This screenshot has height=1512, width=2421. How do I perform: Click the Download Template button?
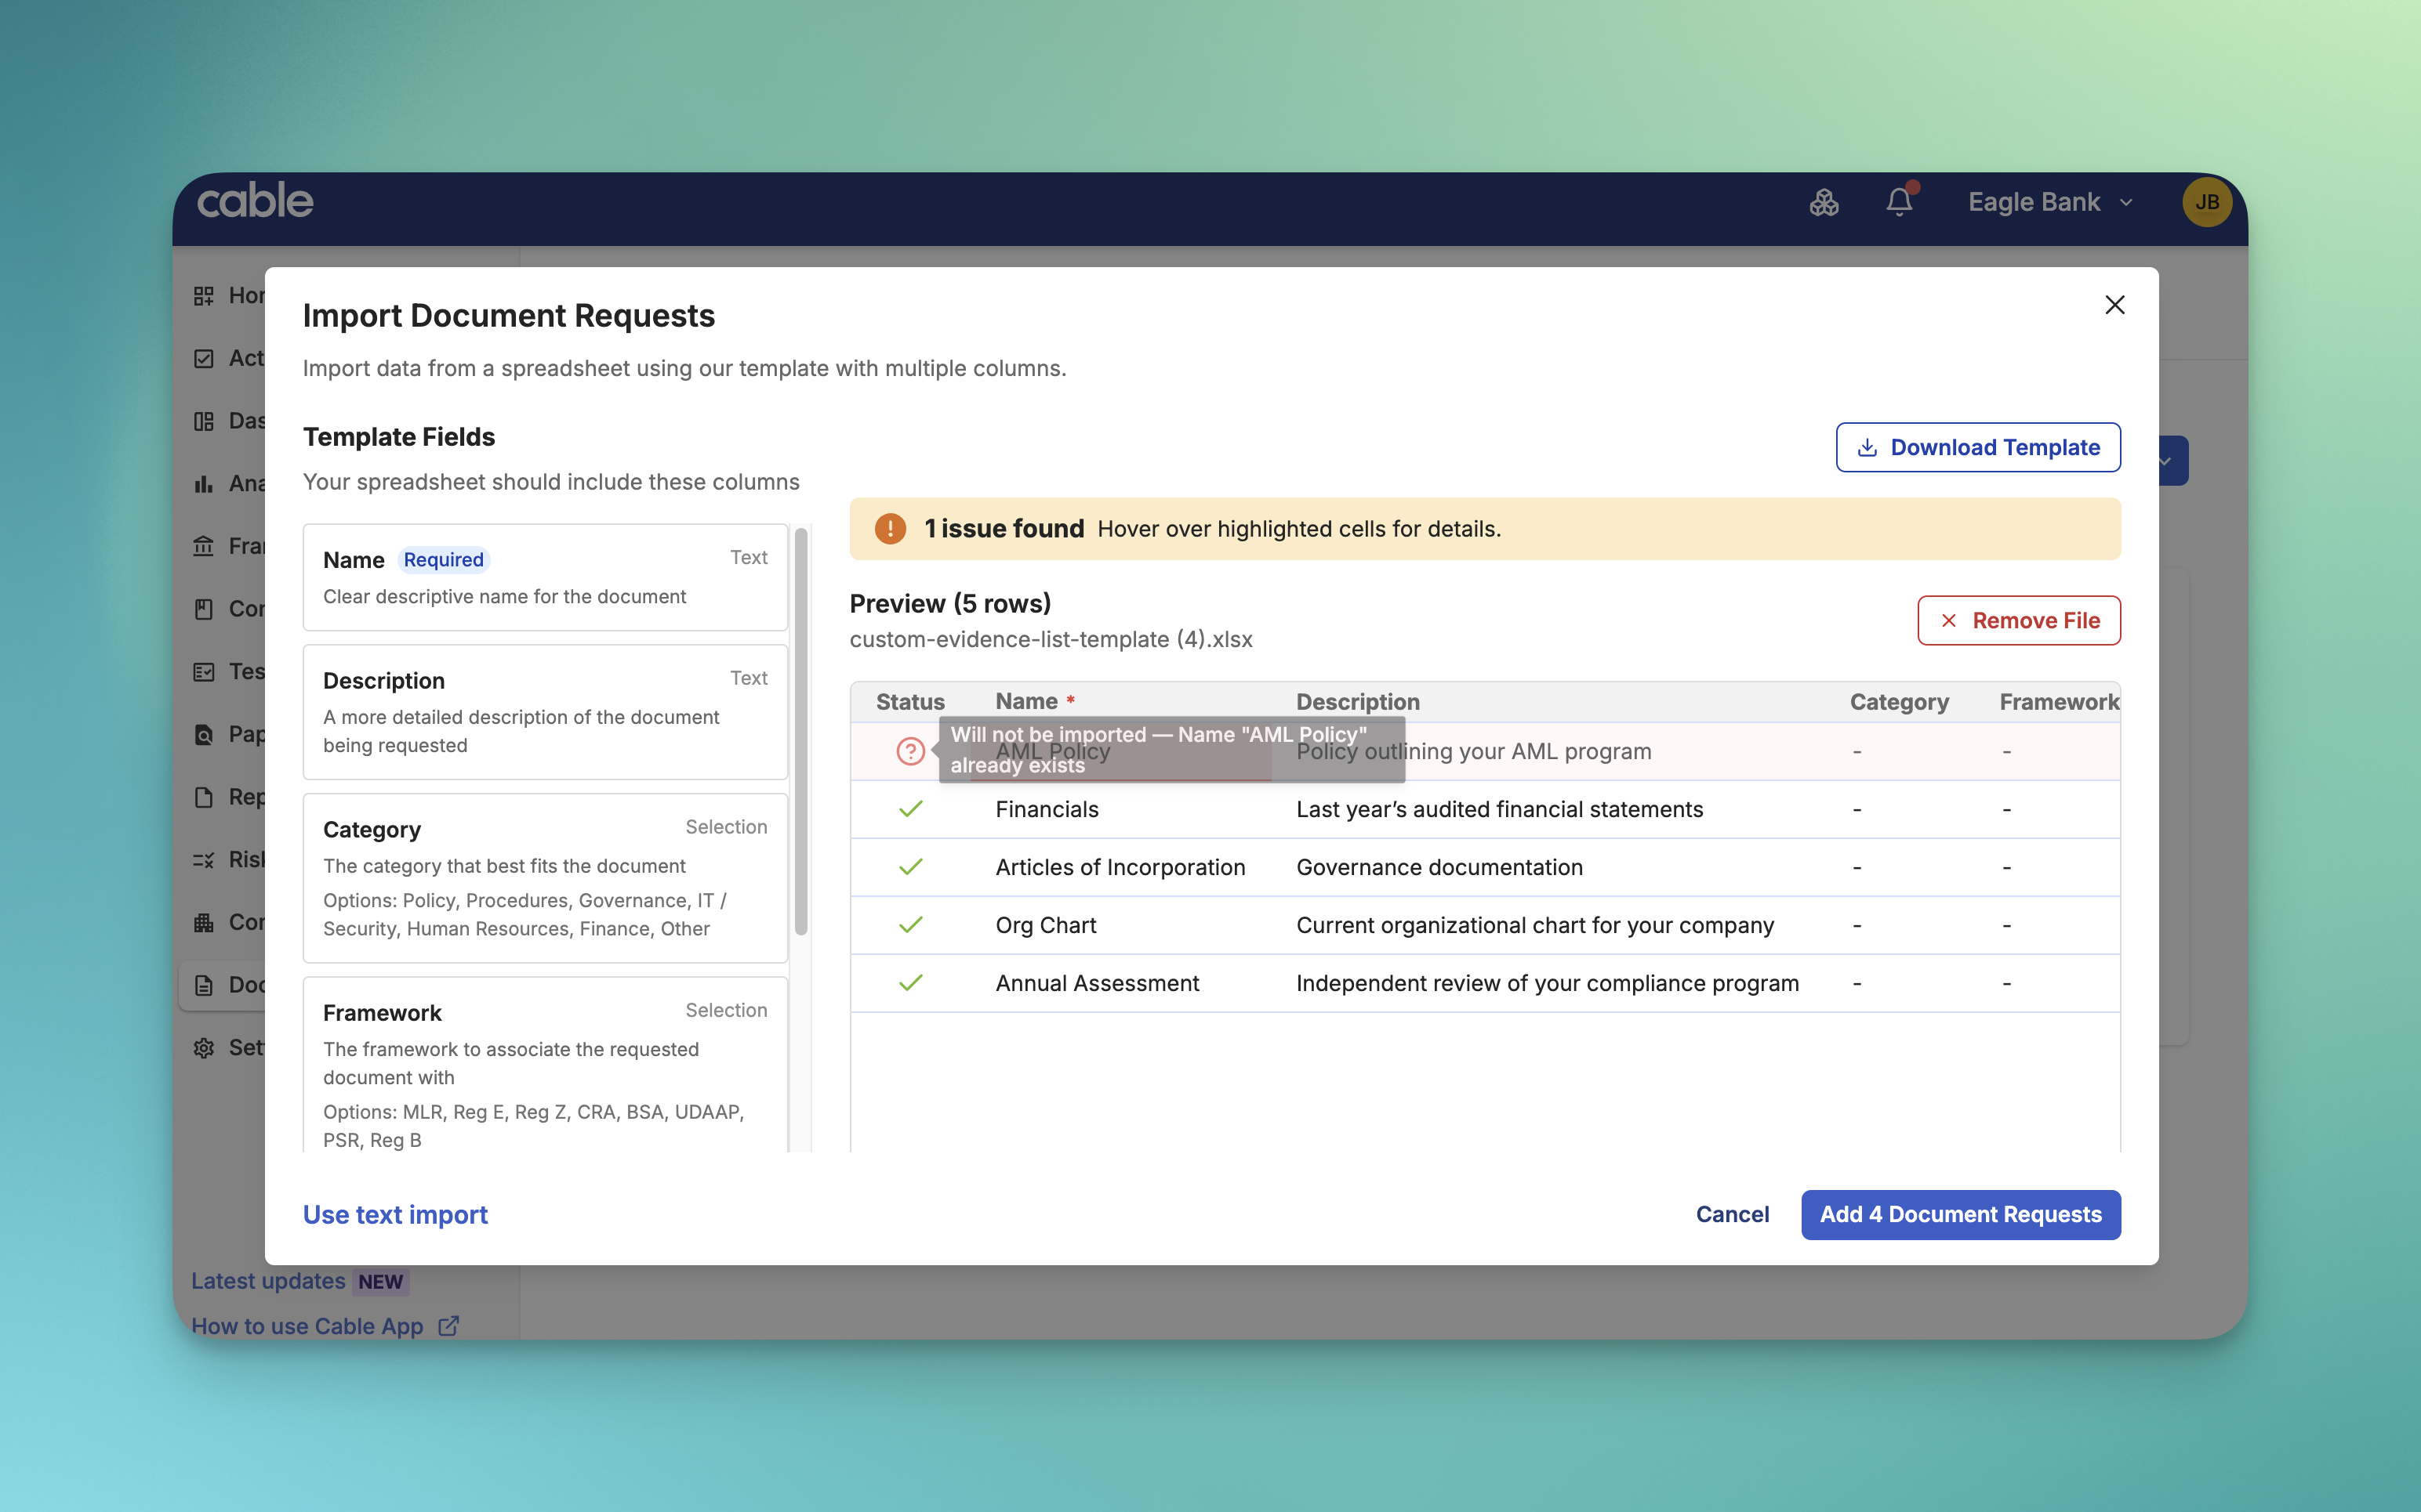pyautogui.click(x=1976, y=447)
